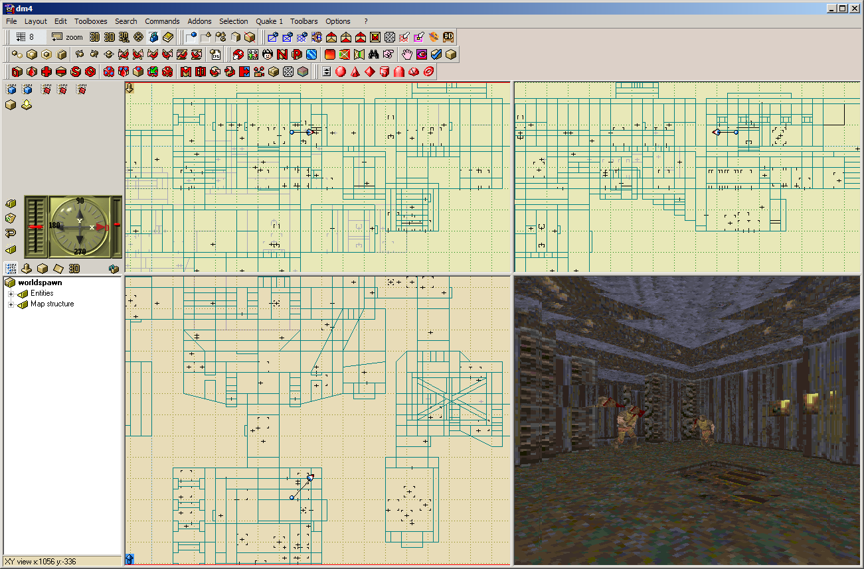This screenshot has height=569, width=864.
Task: Click the cfg file configuration icon
Action: 215,54
